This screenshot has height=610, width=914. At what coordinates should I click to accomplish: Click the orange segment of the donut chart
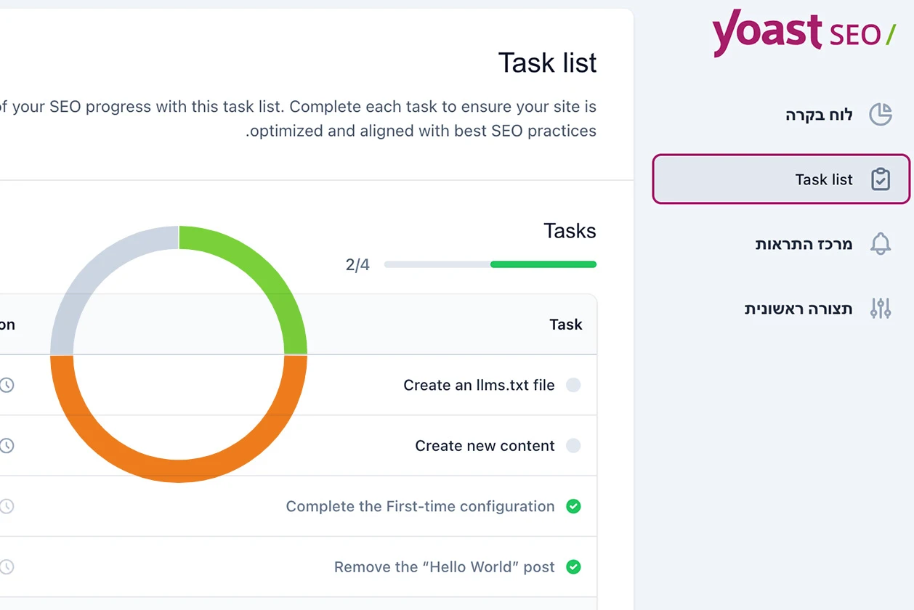[179, 471]
